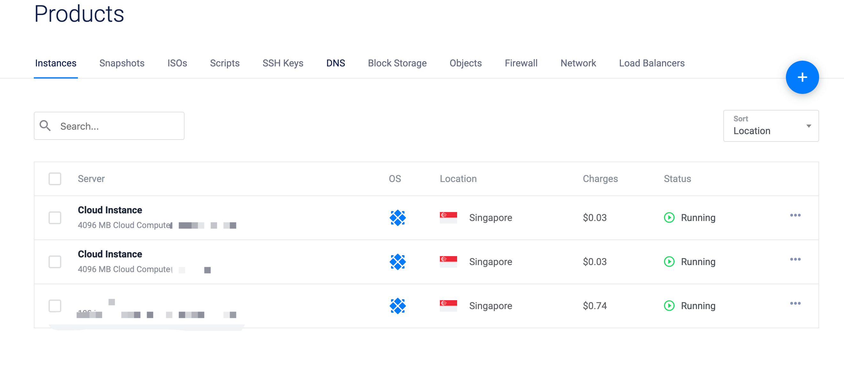Click OS icon of third server row

tap(397, 306)
